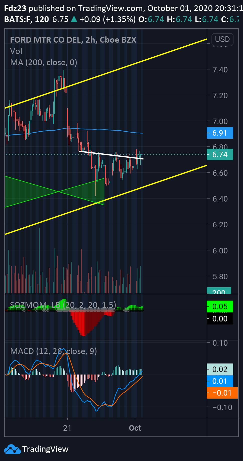Click the 6.40 price axis label
243x461 pixels.
pyautogui.click(x=220, y=199)
